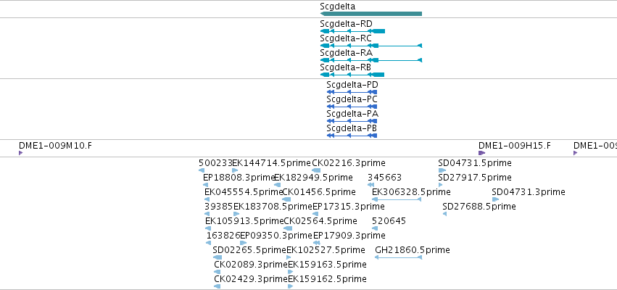Click the Scgdelta-PA protein feature
Image resolution: width=617 pixels, height=290 pixels.
tap(352, 121)
